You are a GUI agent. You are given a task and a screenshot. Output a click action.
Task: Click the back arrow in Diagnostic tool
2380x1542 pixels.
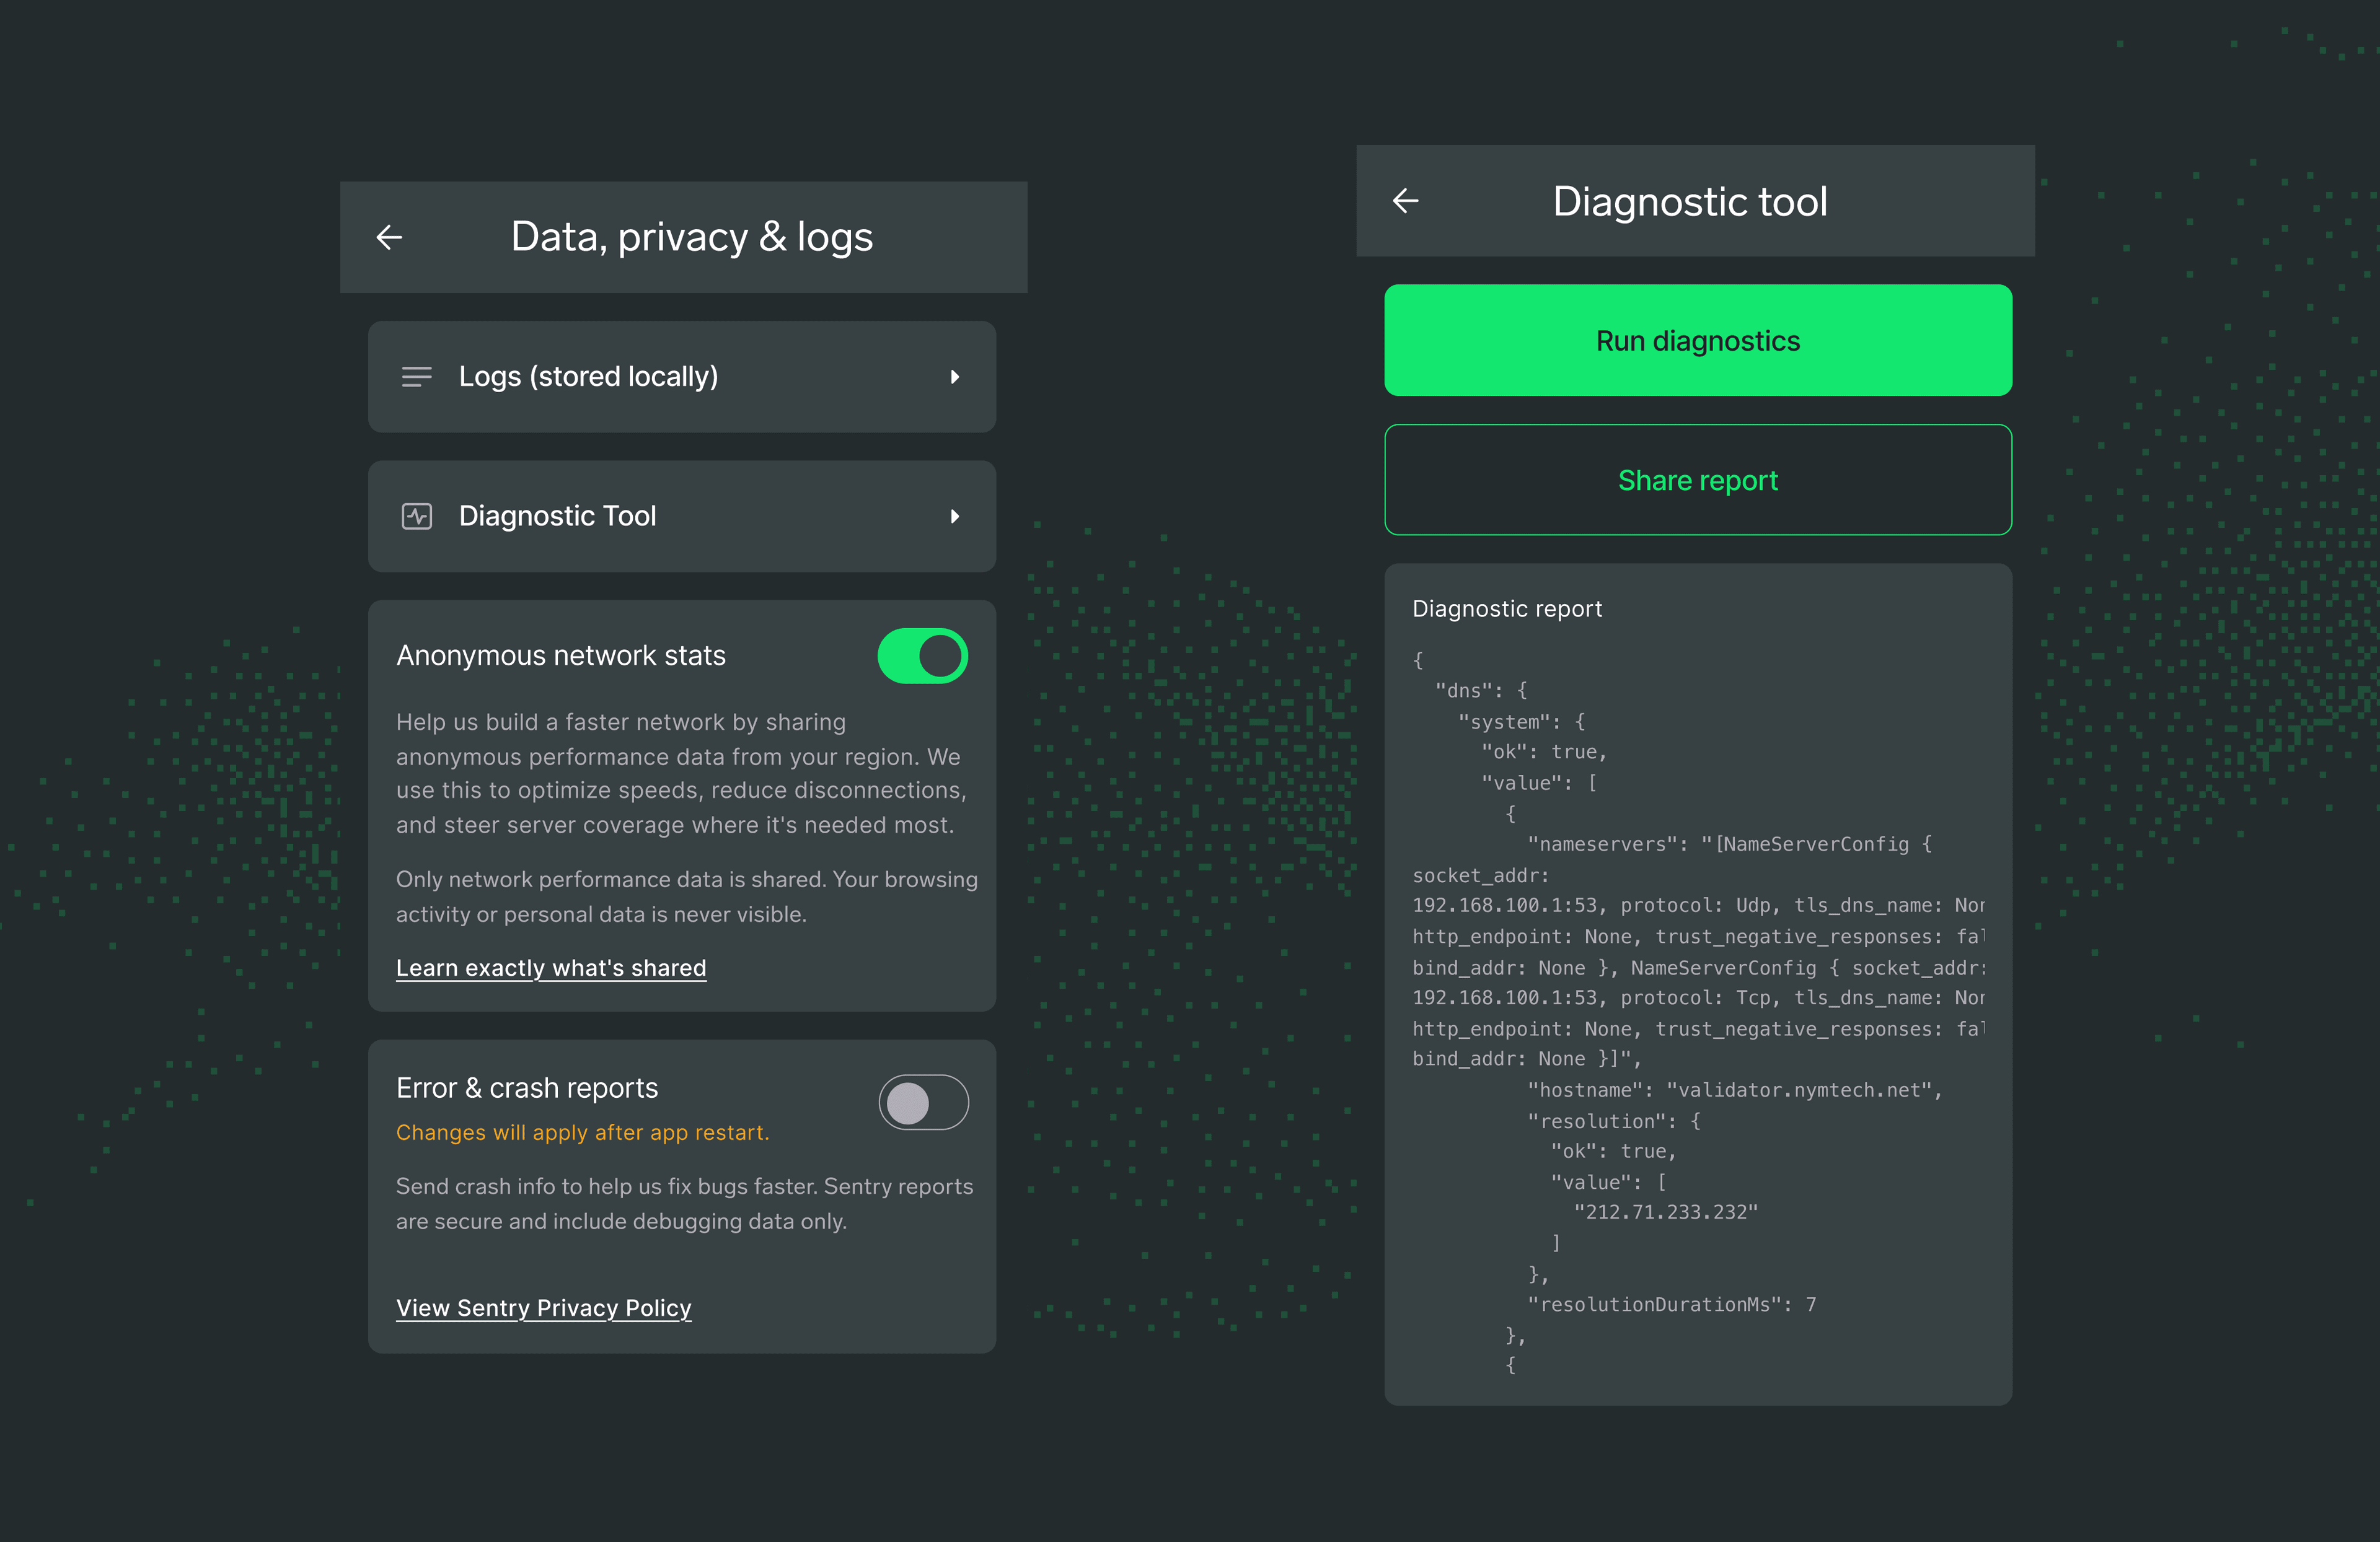(x=1405, y=201)
